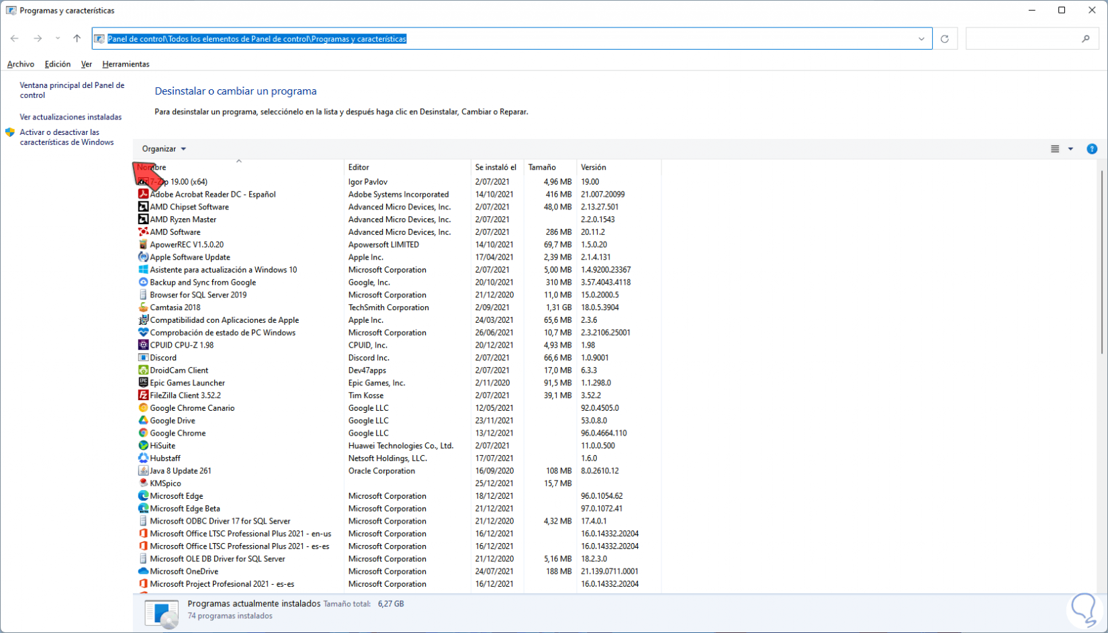1108x633 pixels.
Task: Click the Google Chrome Canario icon
Action: click(143, 408)
